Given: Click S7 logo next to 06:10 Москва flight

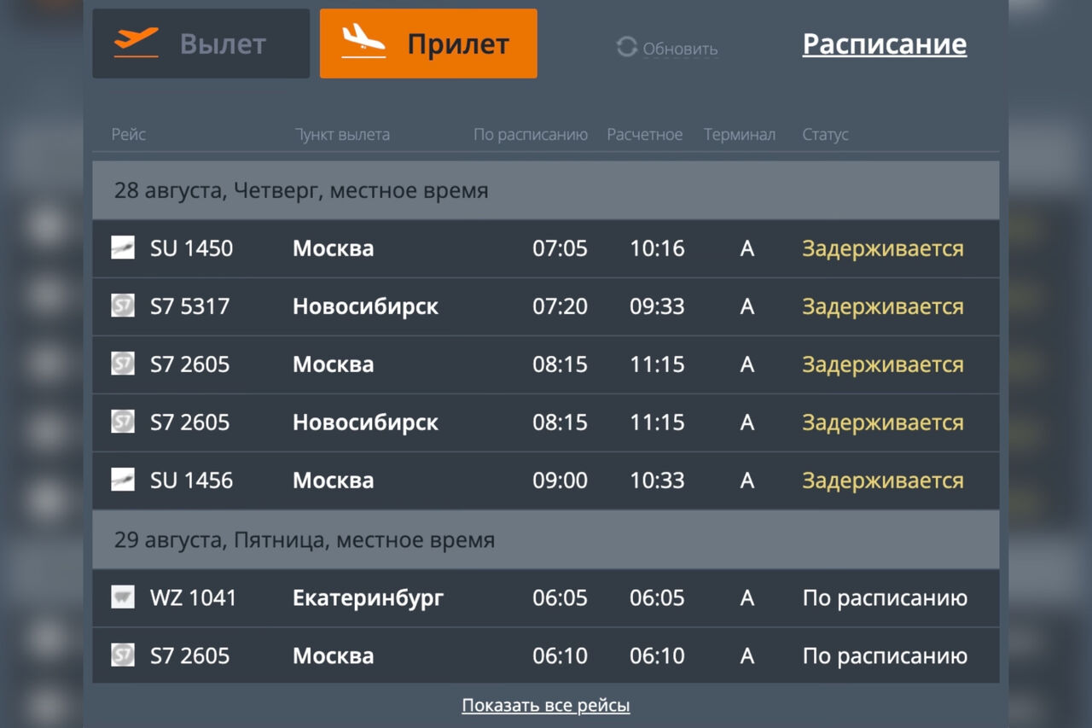Looking at the screenshot, I should 123,655.
